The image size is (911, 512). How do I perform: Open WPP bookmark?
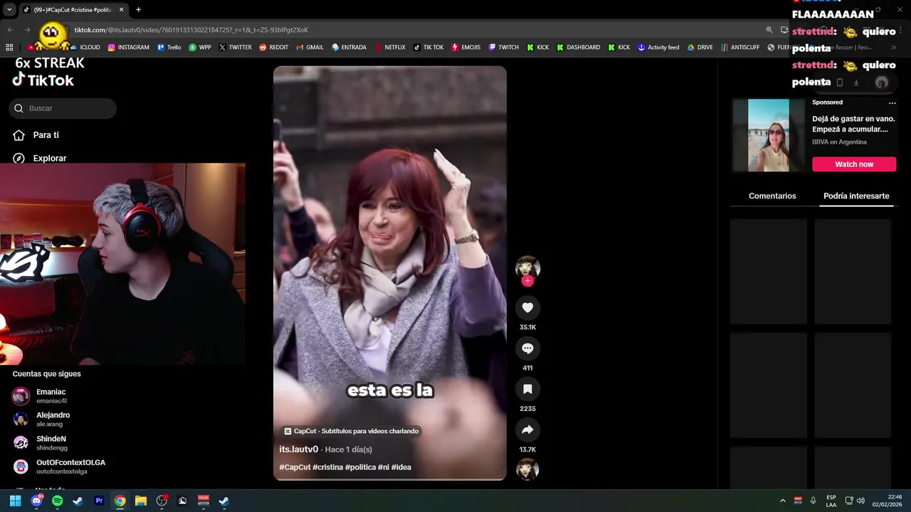tap(200, 48)
